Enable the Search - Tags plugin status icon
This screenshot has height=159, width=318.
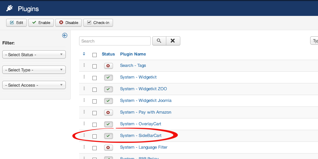108,66
